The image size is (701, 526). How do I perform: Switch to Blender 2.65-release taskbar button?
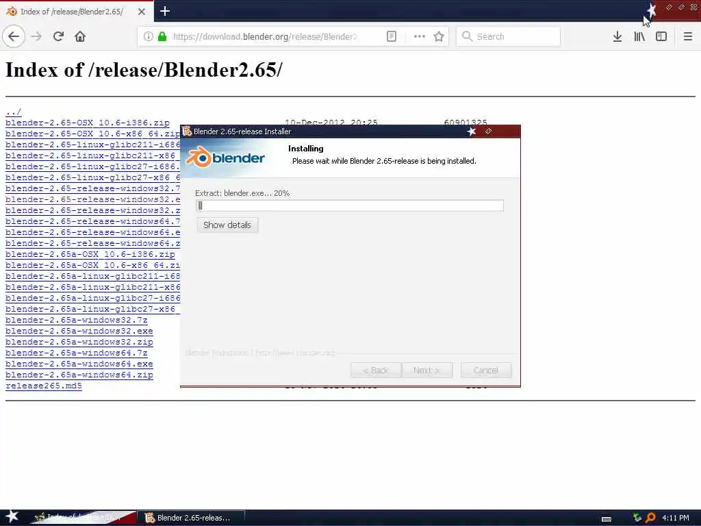coord(192,518)
